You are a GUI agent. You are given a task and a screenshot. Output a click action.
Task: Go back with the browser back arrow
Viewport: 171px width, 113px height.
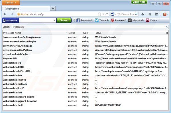[5, 14]
